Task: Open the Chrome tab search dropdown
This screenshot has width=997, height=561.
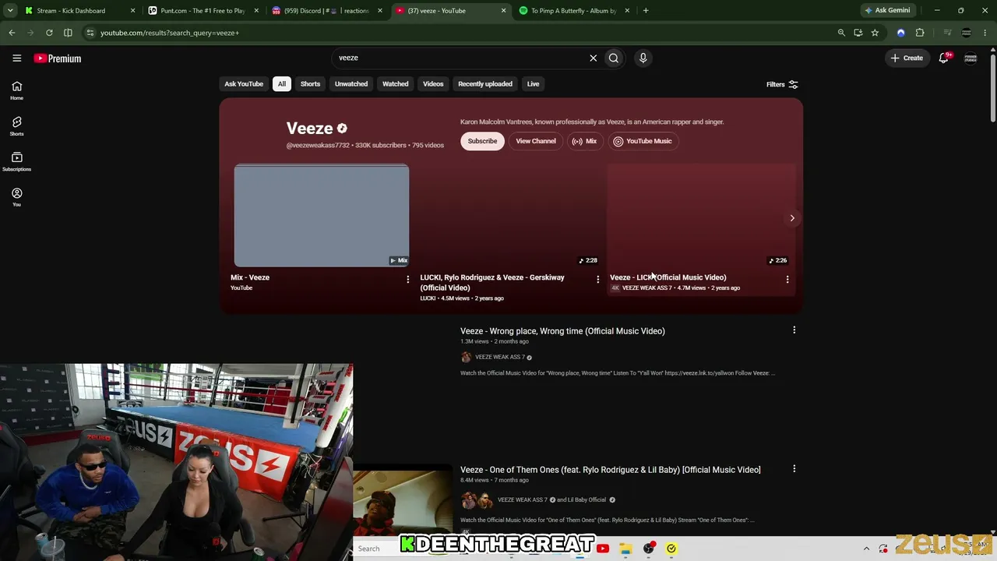Action: [10, 11]
